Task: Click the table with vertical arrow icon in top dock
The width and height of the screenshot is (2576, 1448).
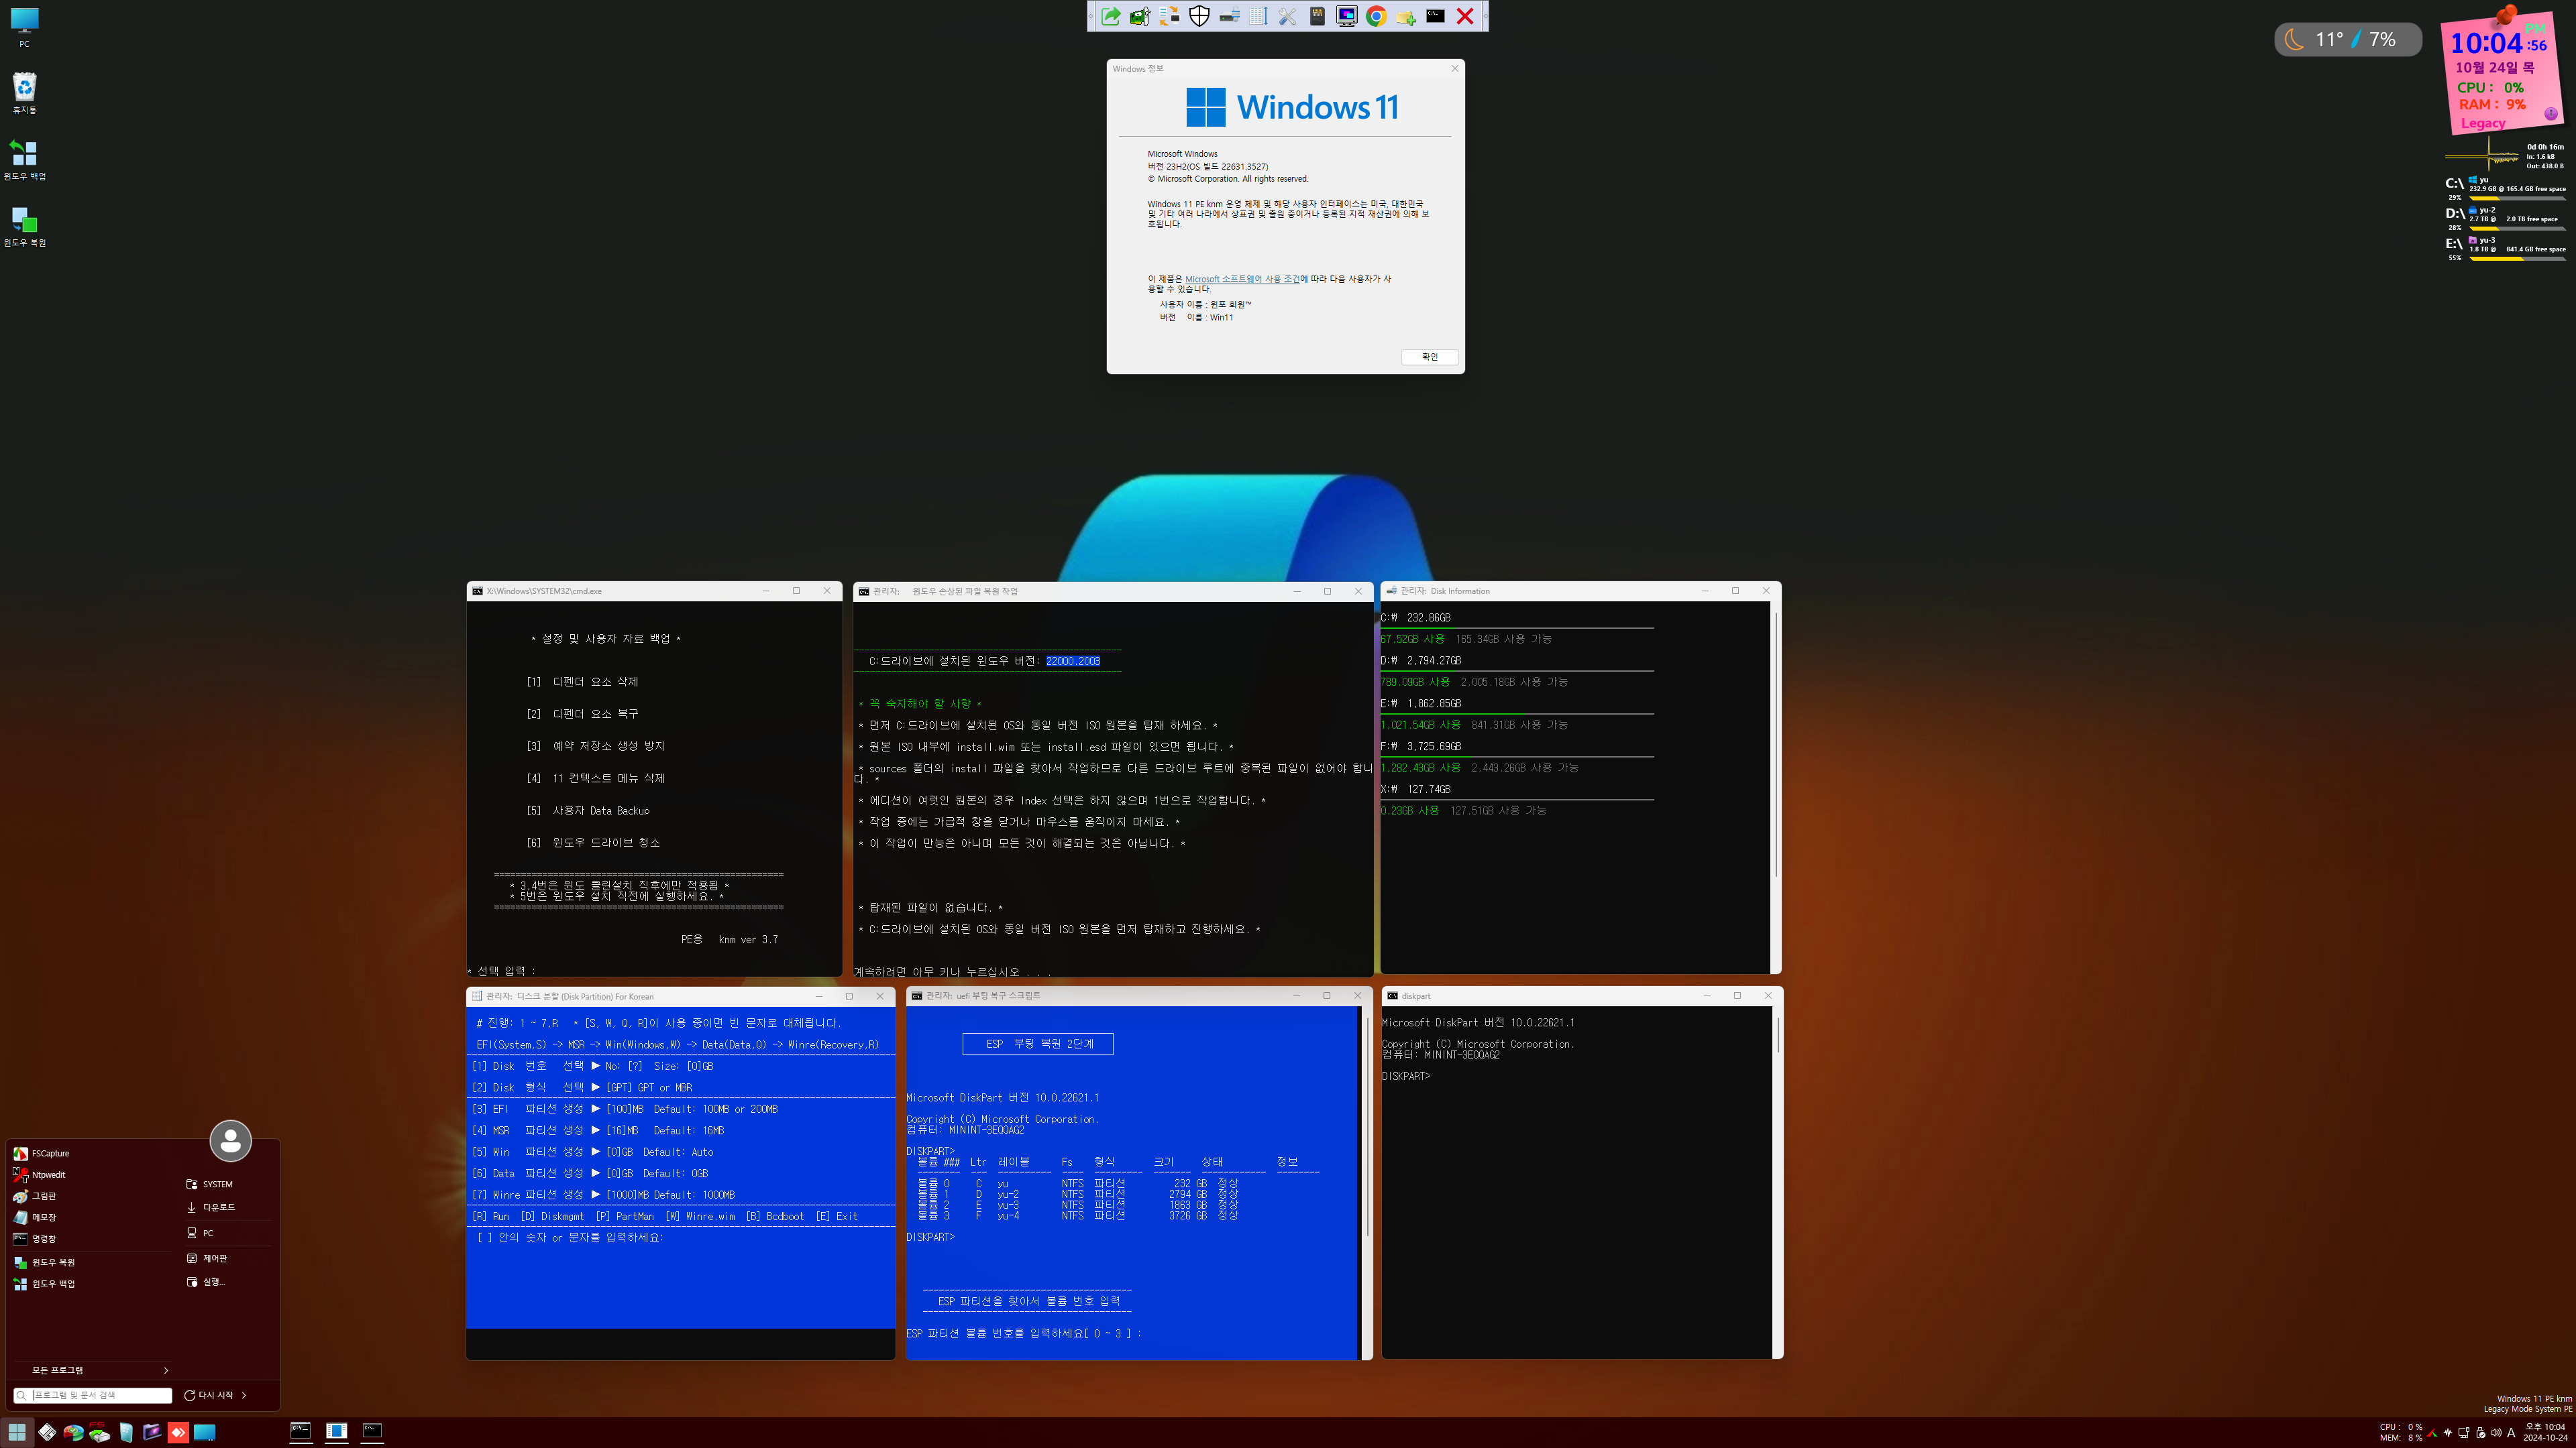Action: (1258, 16)
